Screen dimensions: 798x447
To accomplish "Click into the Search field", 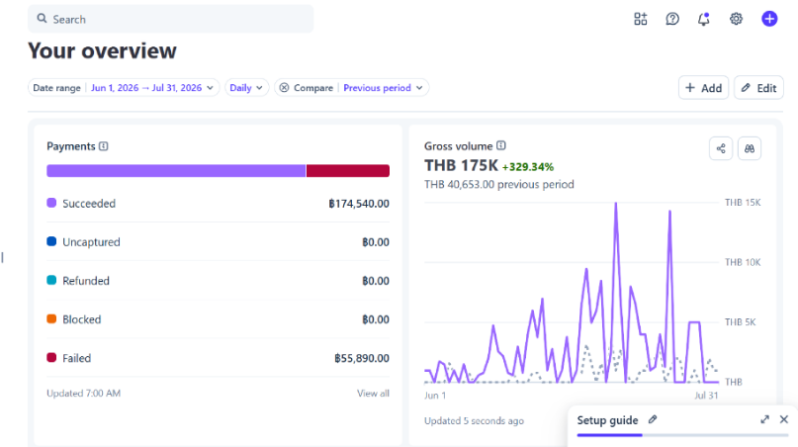I will (171, 20).
